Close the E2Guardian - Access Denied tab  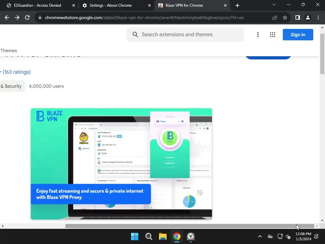click(74, 5)
